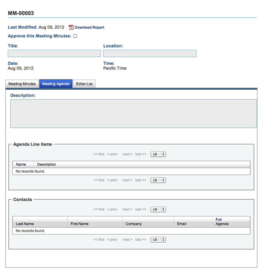
Task: Open bottom page-size dropdown in Contacts
Action: coord(158,240)
